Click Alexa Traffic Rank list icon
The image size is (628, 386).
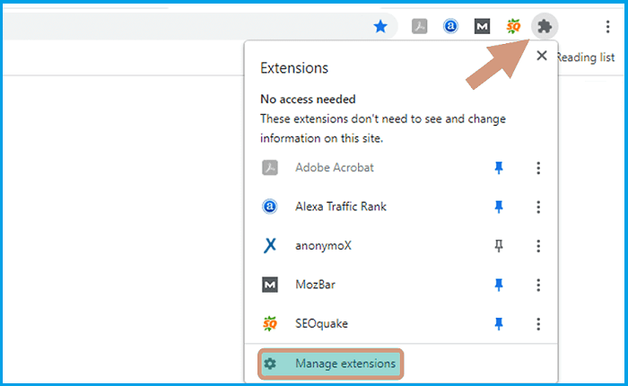pos(270,206)
